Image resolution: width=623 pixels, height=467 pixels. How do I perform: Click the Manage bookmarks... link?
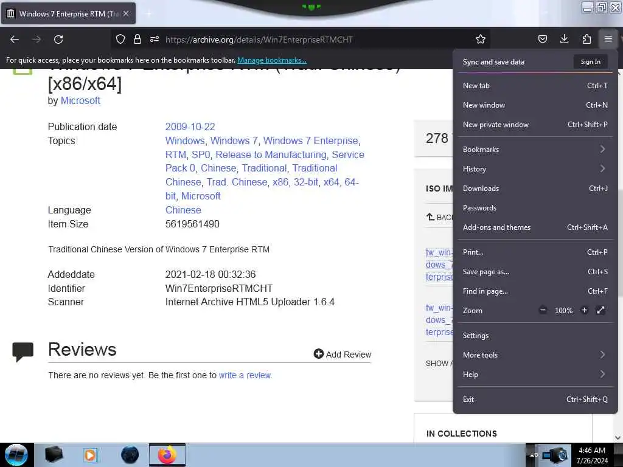pos(272,60)
